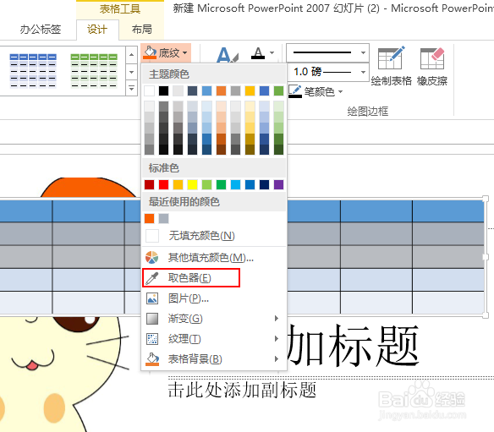Image resolution: width=494 pixels, height=432 pixels.
Task: Click the 笔颜色 label text
Action: pos(320,92)
